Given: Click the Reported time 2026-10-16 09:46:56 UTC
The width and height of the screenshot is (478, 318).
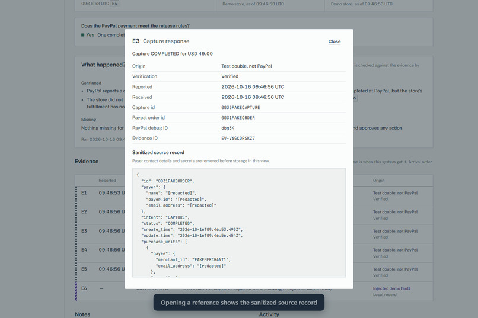Looking at the screenshot, I should (x=253, y=86).
